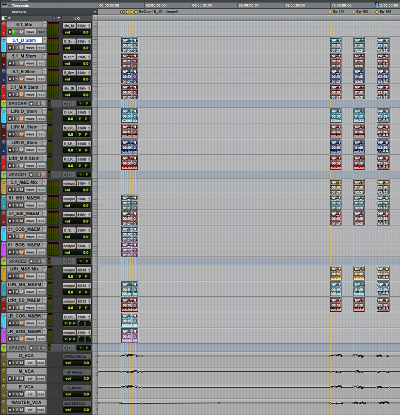Click the vol 0.0 volume display on MASTER_VCA

[77, 409]
